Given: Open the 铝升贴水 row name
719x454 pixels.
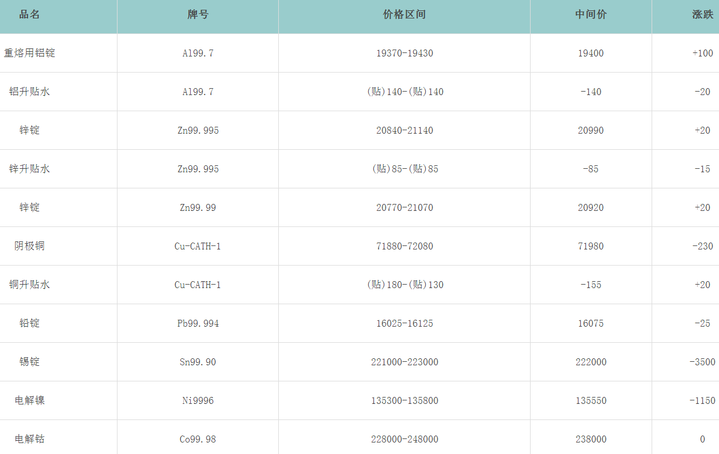Looking at the screenshot, I should (29, 92).
